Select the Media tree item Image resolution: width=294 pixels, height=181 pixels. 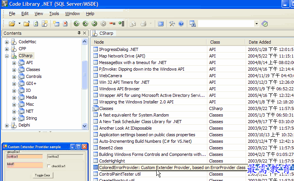click(31, 97)
